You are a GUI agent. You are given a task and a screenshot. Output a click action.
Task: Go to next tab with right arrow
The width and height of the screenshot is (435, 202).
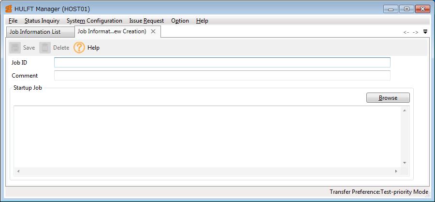tap(415, 32)
